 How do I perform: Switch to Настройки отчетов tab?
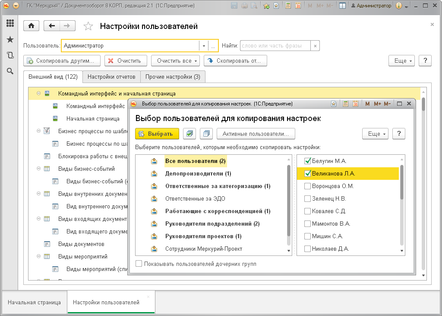click(x=111, y=77)
